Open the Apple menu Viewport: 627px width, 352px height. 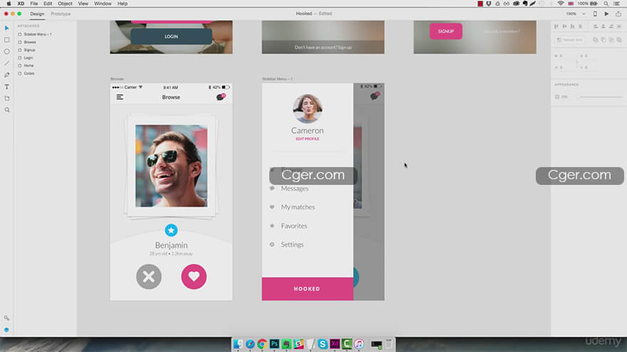tap(9, 4)
